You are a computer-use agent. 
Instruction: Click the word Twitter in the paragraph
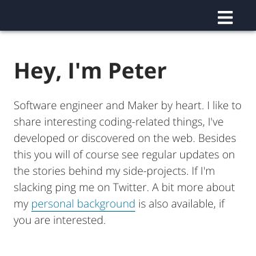click(131, 187)
